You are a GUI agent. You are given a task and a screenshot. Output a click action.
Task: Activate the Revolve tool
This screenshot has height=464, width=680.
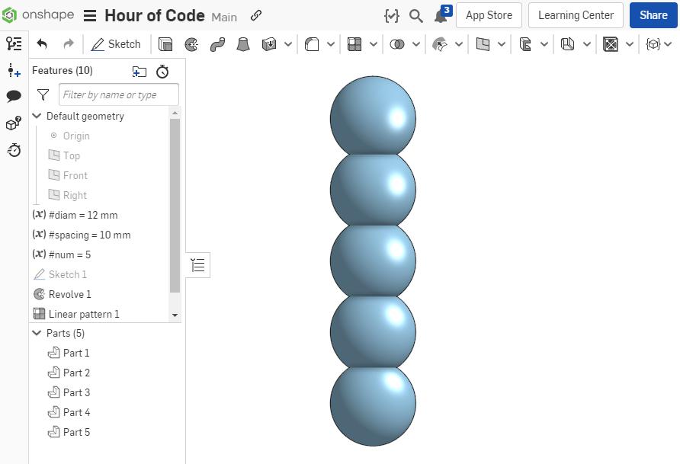191,44
